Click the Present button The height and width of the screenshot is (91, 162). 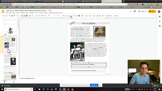(x=142, y=11)
